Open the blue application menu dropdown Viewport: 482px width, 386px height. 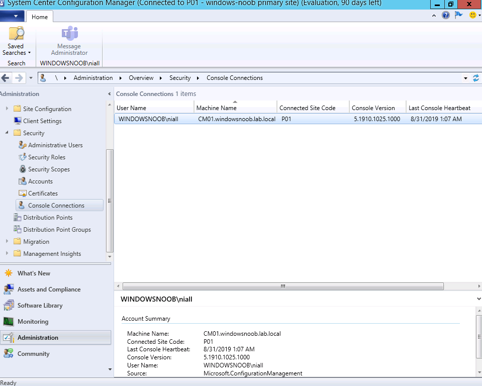tap(12, 16)
